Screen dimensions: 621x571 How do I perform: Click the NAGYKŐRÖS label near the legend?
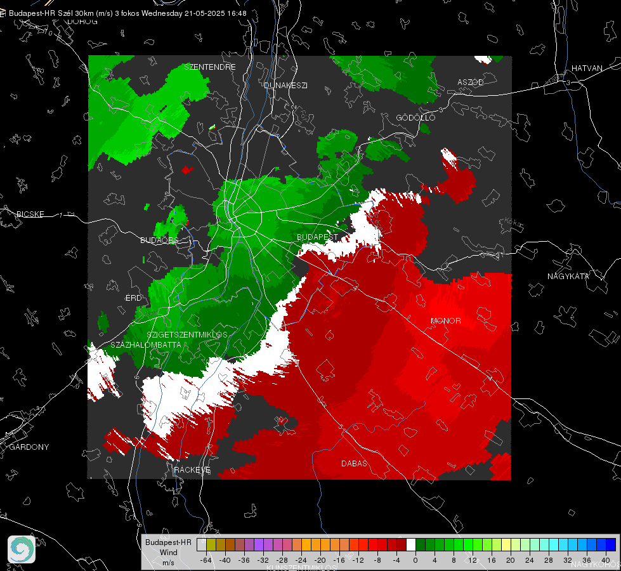(596, 565)
